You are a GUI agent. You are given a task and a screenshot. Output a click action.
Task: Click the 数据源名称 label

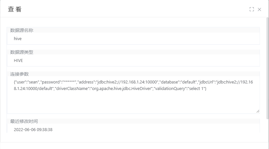pos(22,30)
